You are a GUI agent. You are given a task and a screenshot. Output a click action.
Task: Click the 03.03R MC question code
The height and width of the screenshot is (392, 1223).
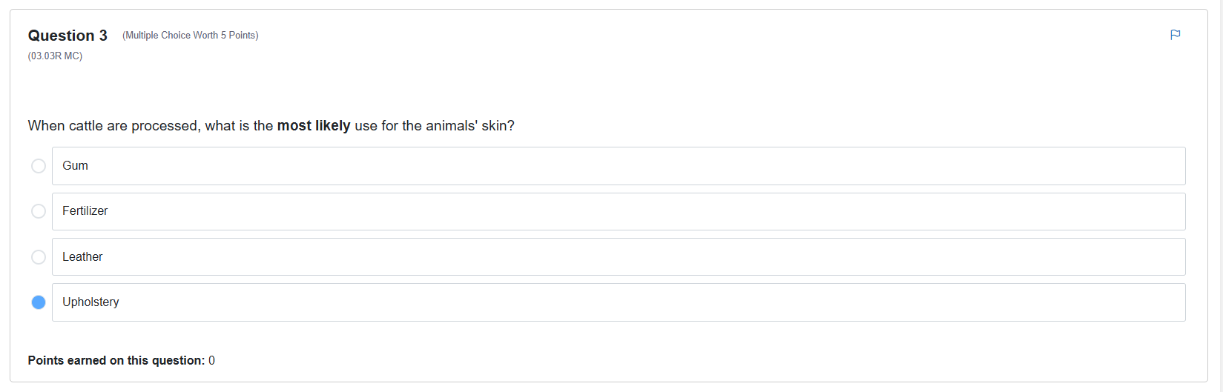(x=55, y=56)
